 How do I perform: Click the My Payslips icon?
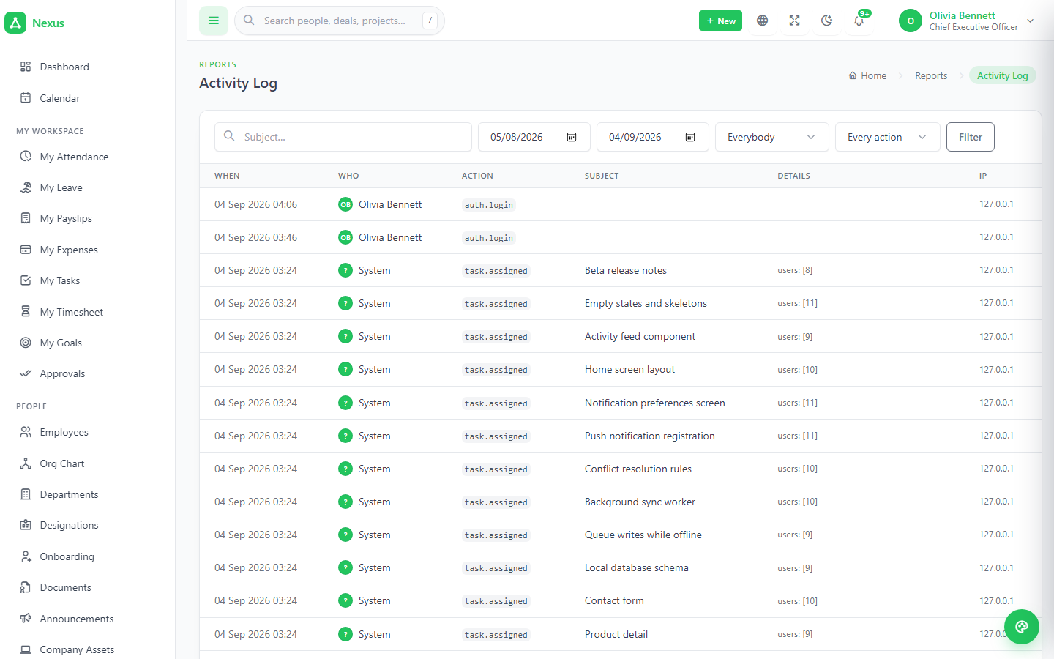click(x=26, y=218)
